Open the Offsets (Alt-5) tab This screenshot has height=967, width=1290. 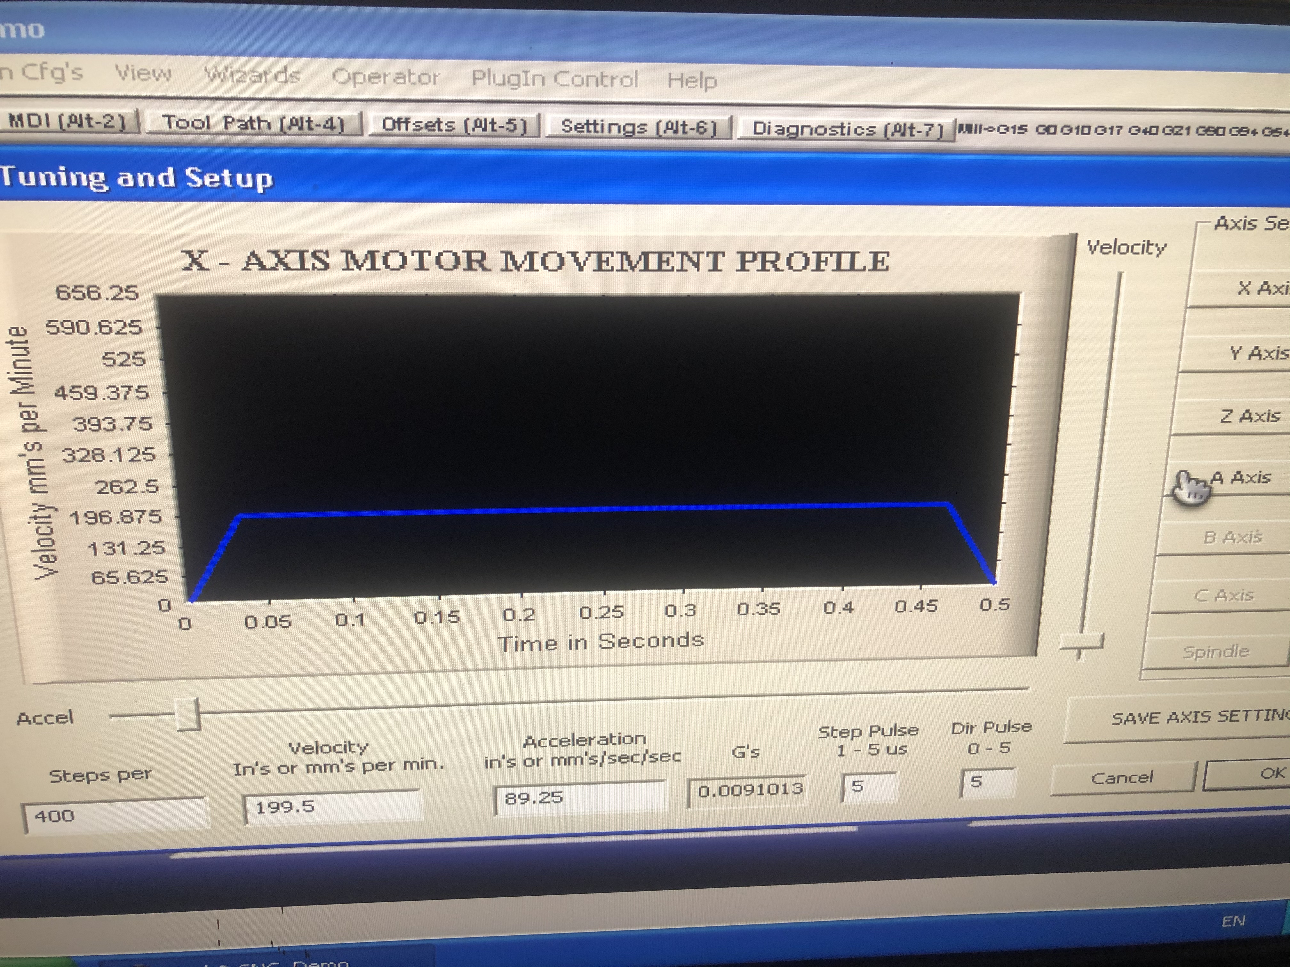454,125
